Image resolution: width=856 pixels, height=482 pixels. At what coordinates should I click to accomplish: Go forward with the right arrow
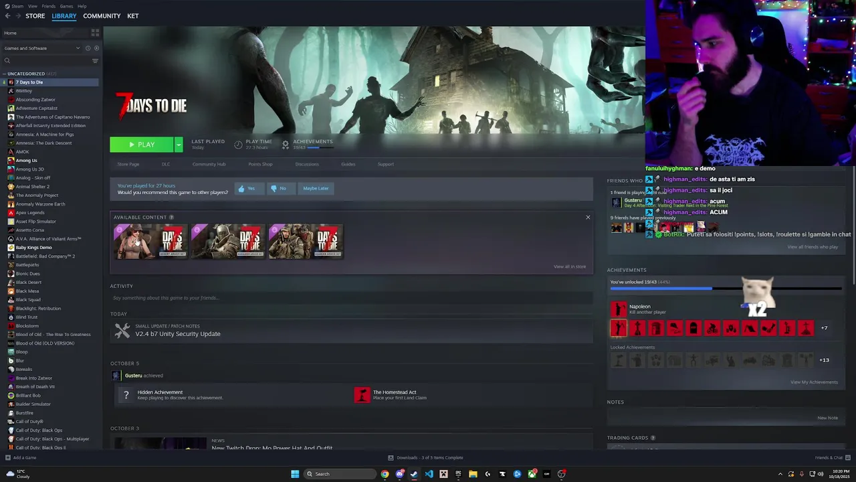point(17,16)
